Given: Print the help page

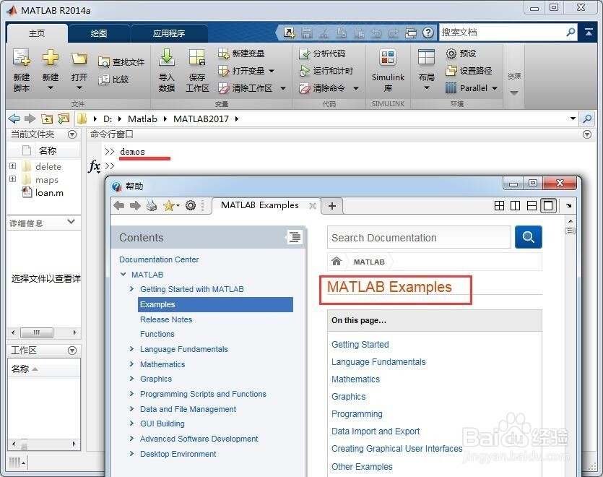Looking at the screenshot, I should tap(152, 205).
